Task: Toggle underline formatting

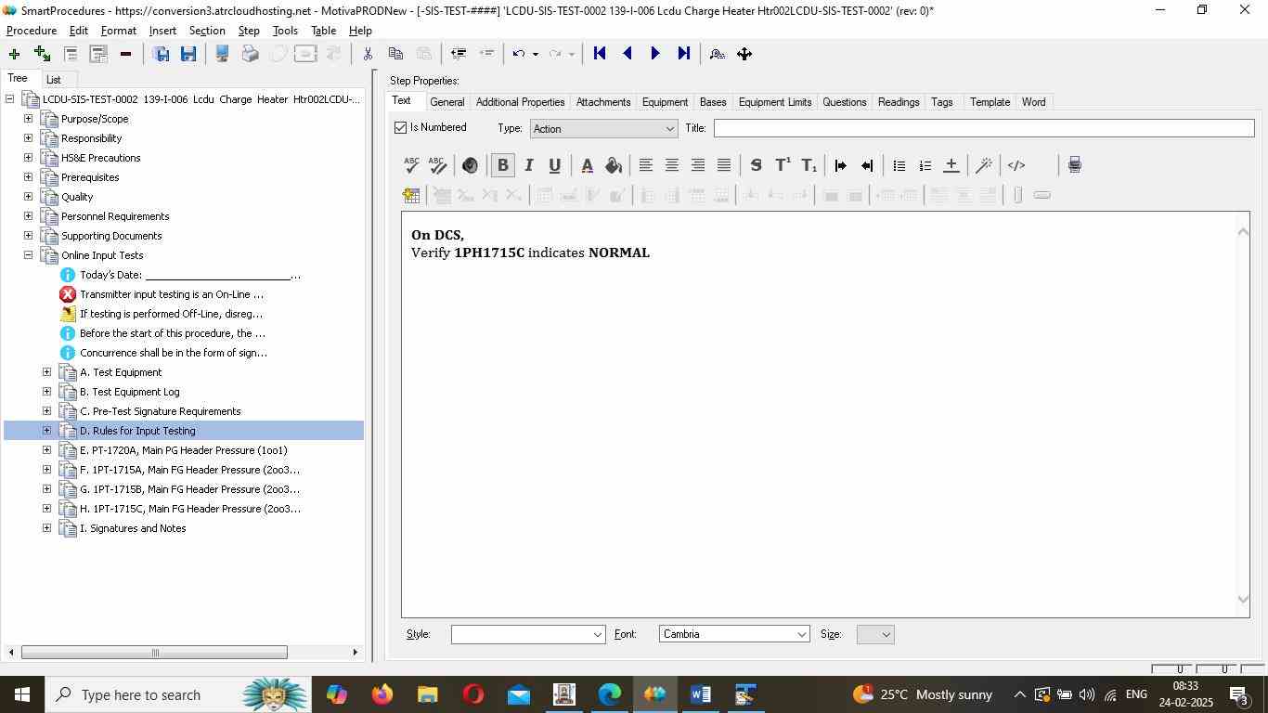Action: click(x=554, y=165)
